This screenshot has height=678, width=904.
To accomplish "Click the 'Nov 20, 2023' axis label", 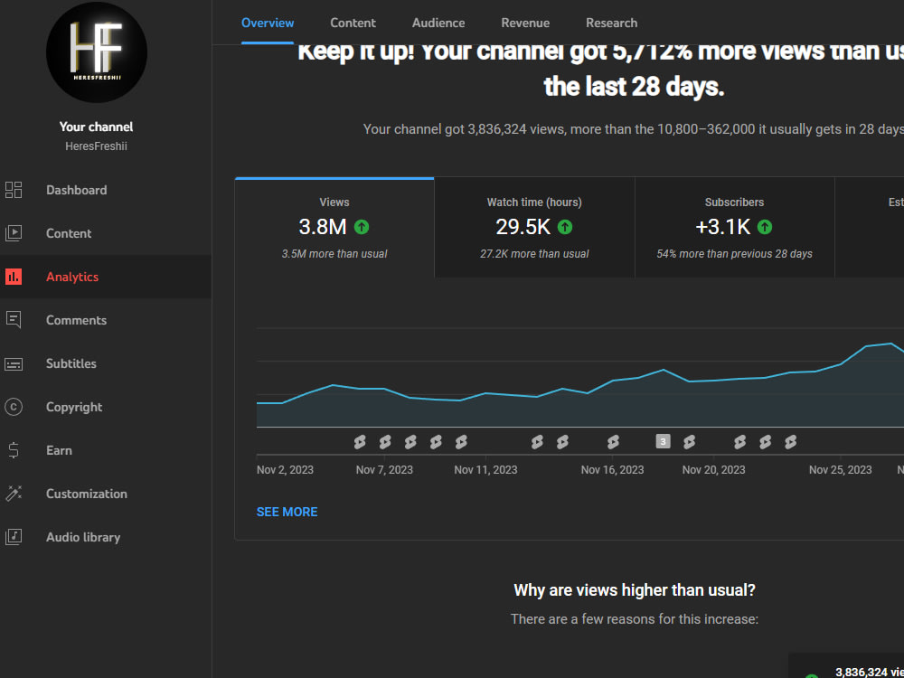I will [x=714, y=470].
